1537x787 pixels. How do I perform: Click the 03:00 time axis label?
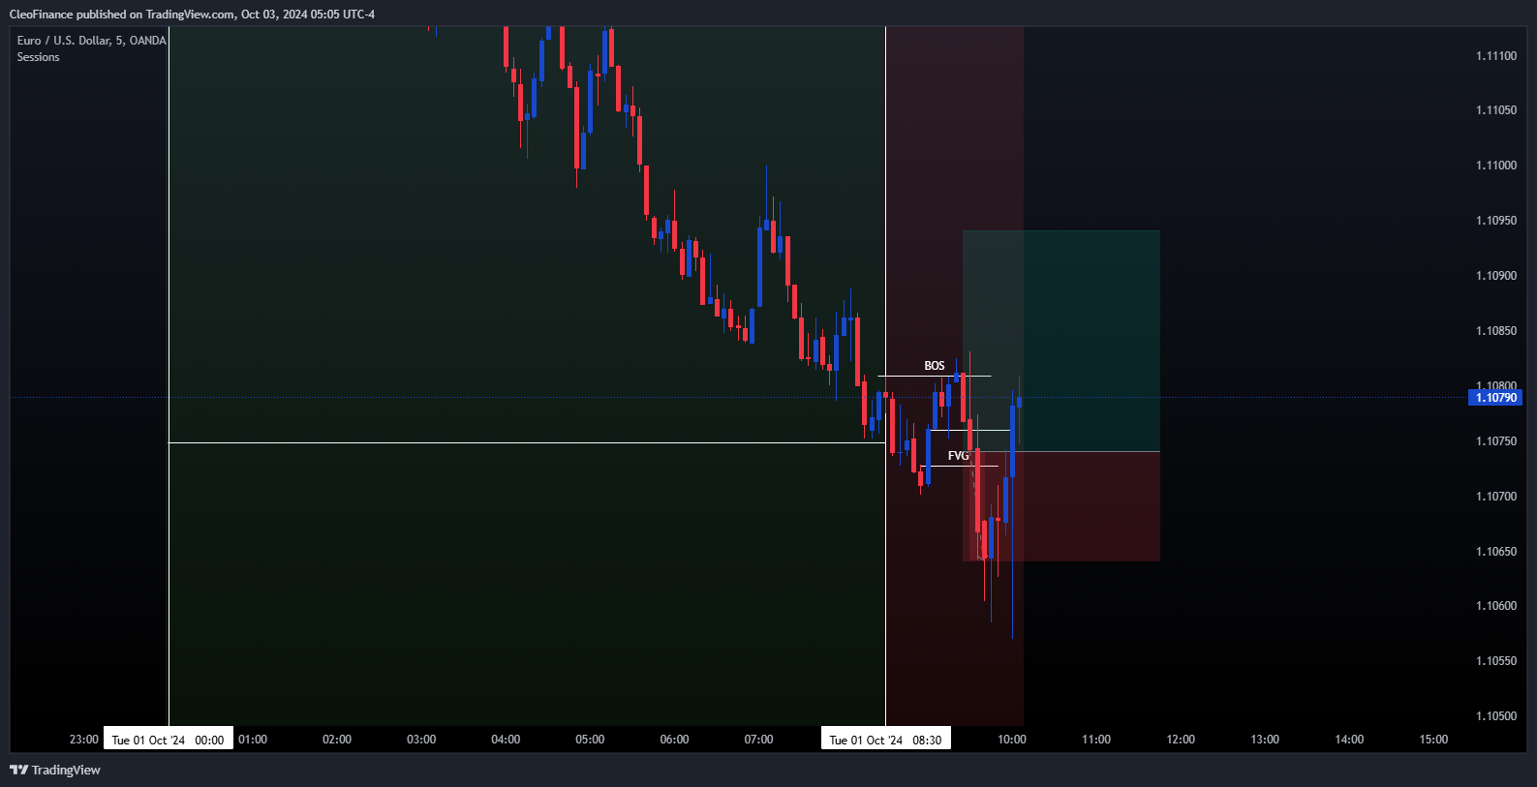421,740
